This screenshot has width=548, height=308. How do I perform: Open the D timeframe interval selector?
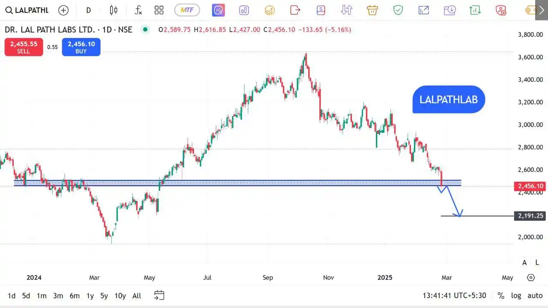89,10
